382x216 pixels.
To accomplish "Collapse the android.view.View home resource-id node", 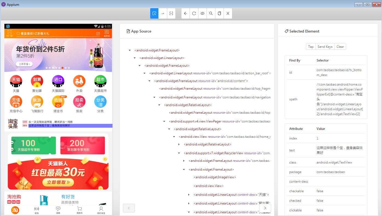I will tap(174, 137).
